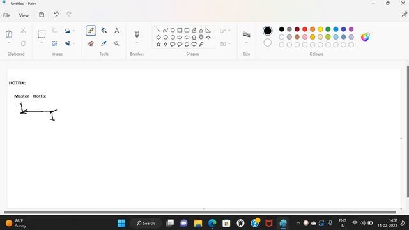Open Shape outline dropdown
This screenshot has height=230, width=409.
click(229, 31)
